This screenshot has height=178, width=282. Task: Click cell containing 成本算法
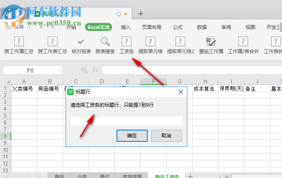coord(205,89)
